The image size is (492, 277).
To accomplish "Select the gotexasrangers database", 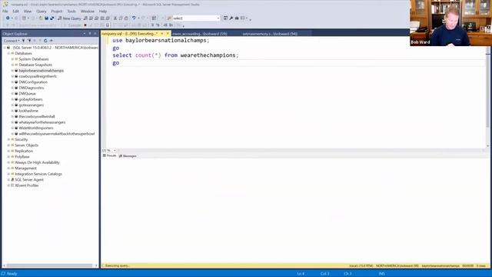I will coord(31,105).
